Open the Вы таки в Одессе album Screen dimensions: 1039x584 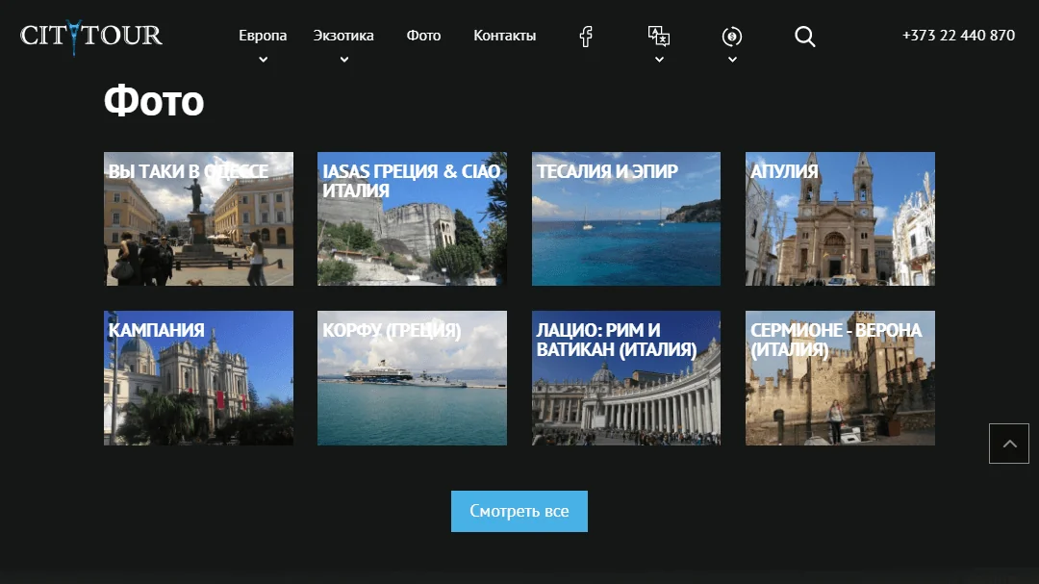[199, 218]
